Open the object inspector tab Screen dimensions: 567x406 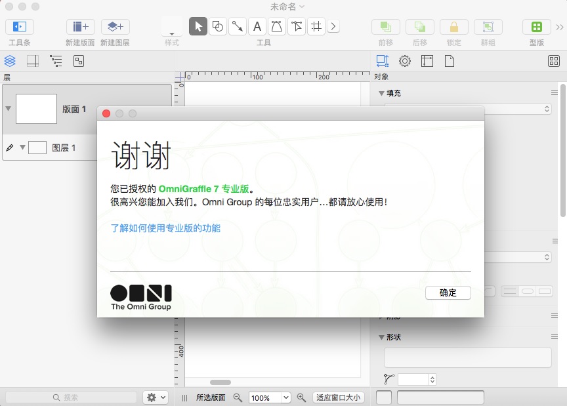click(382, 61)
